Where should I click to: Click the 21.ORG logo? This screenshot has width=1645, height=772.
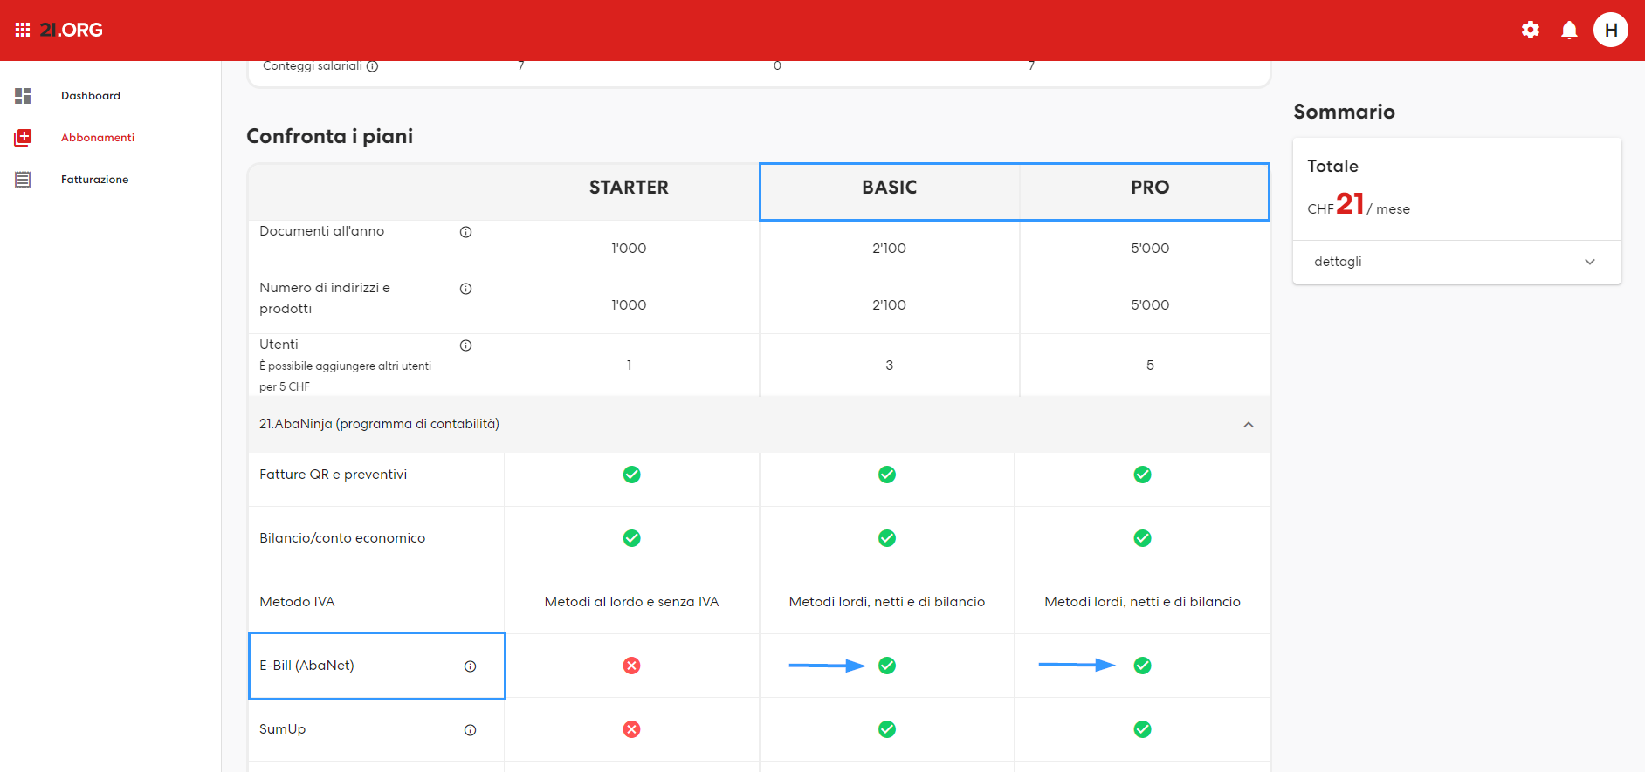72,30
